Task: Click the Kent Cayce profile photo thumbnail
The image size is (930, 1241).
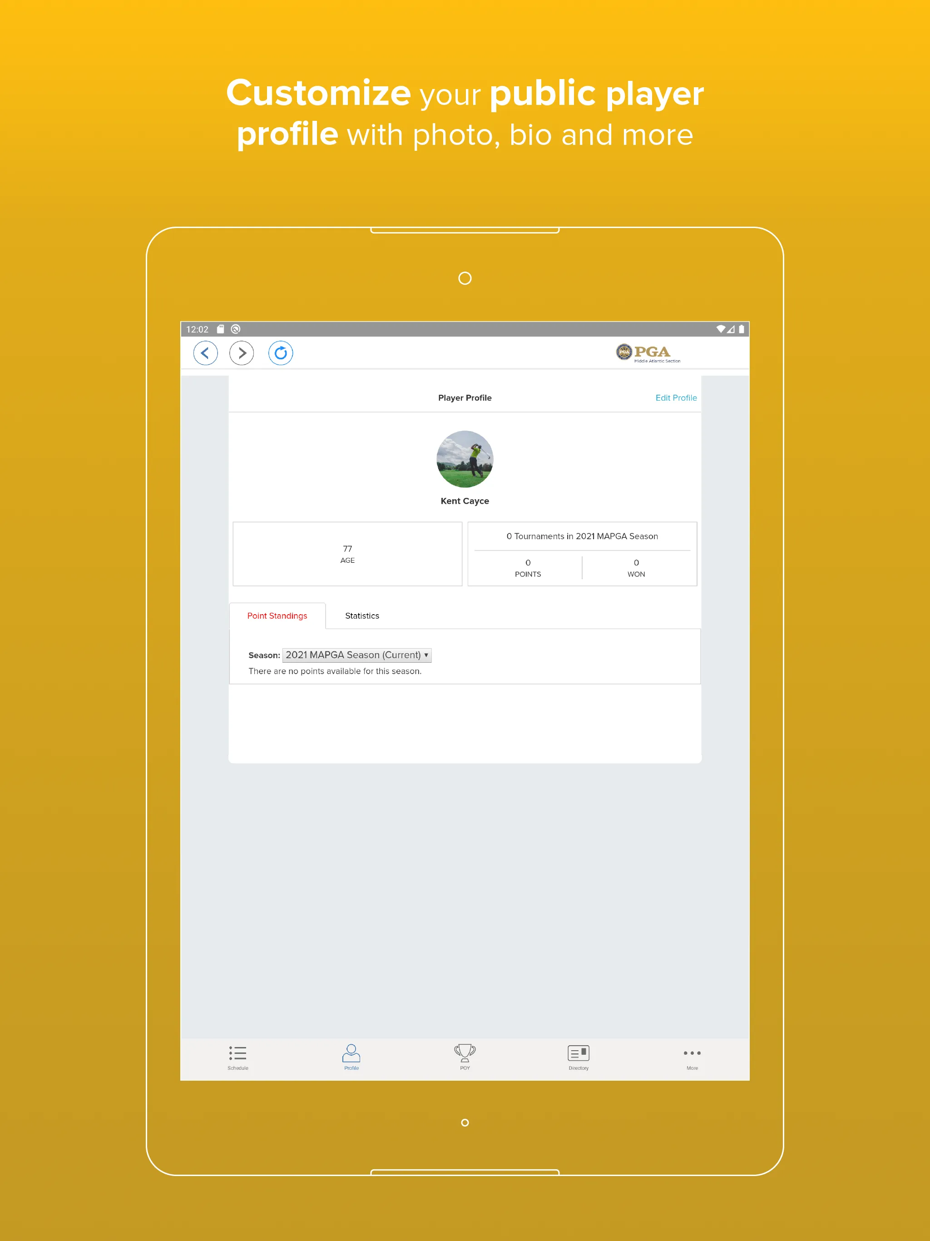Action: point(465,458)
